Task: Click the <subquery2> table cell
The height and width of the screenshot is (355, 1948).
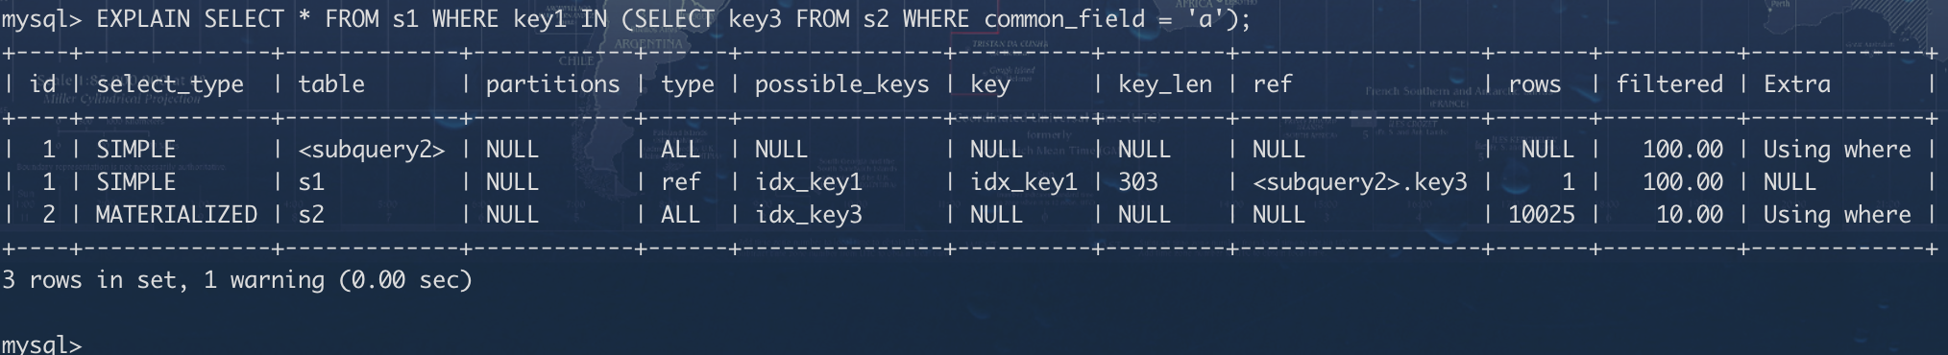Action: click(x=372, y=150)
